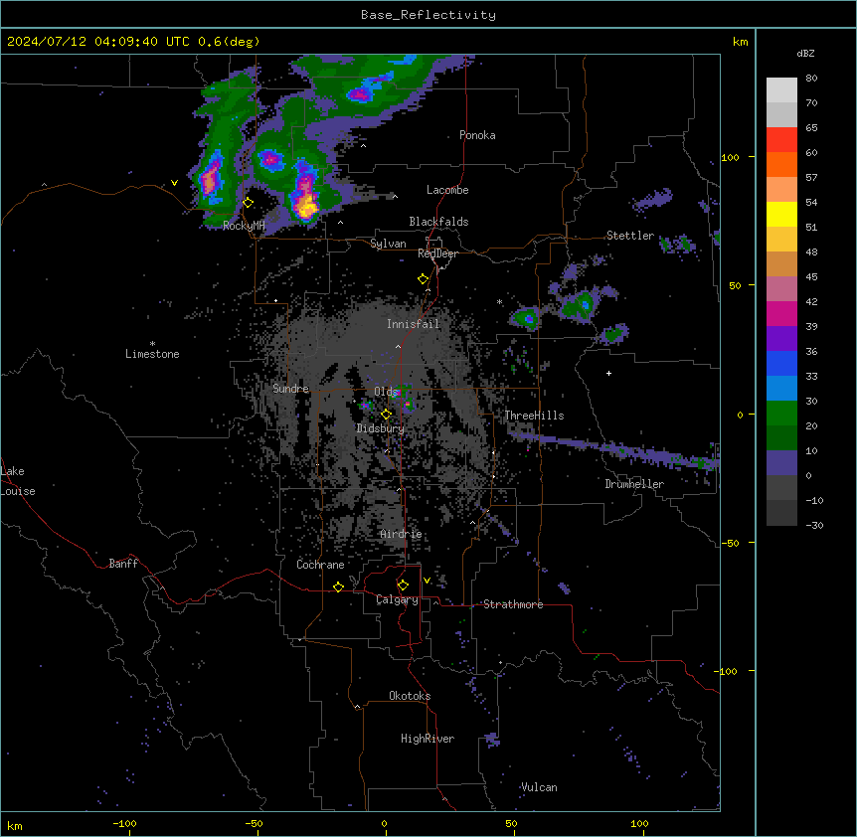Screen dimensions: 857x837
Task: Click the HighRiver label
Action: coord(428,739)
